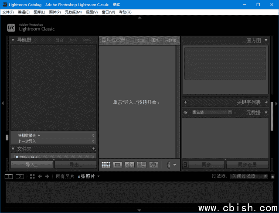Viewport: 279px width, 213px height.
Task: Open the 元数据(M) menu
Action: tap(73, 12)
